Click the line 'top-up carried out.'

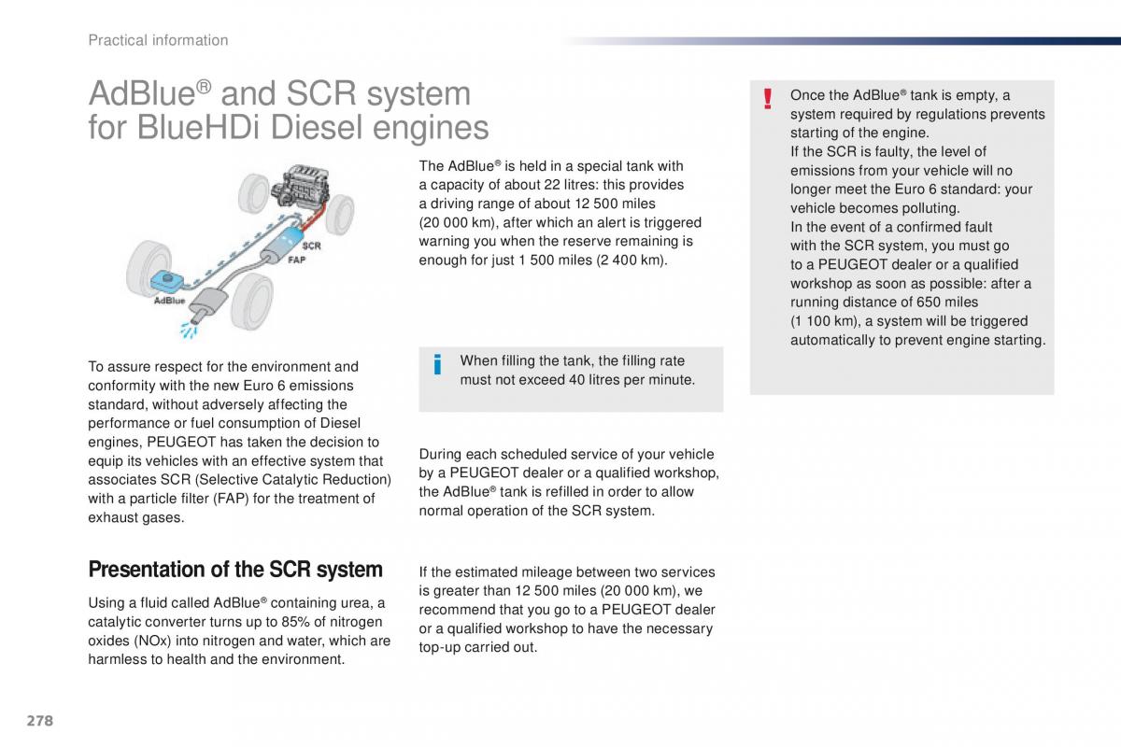(x=478, y=647)
